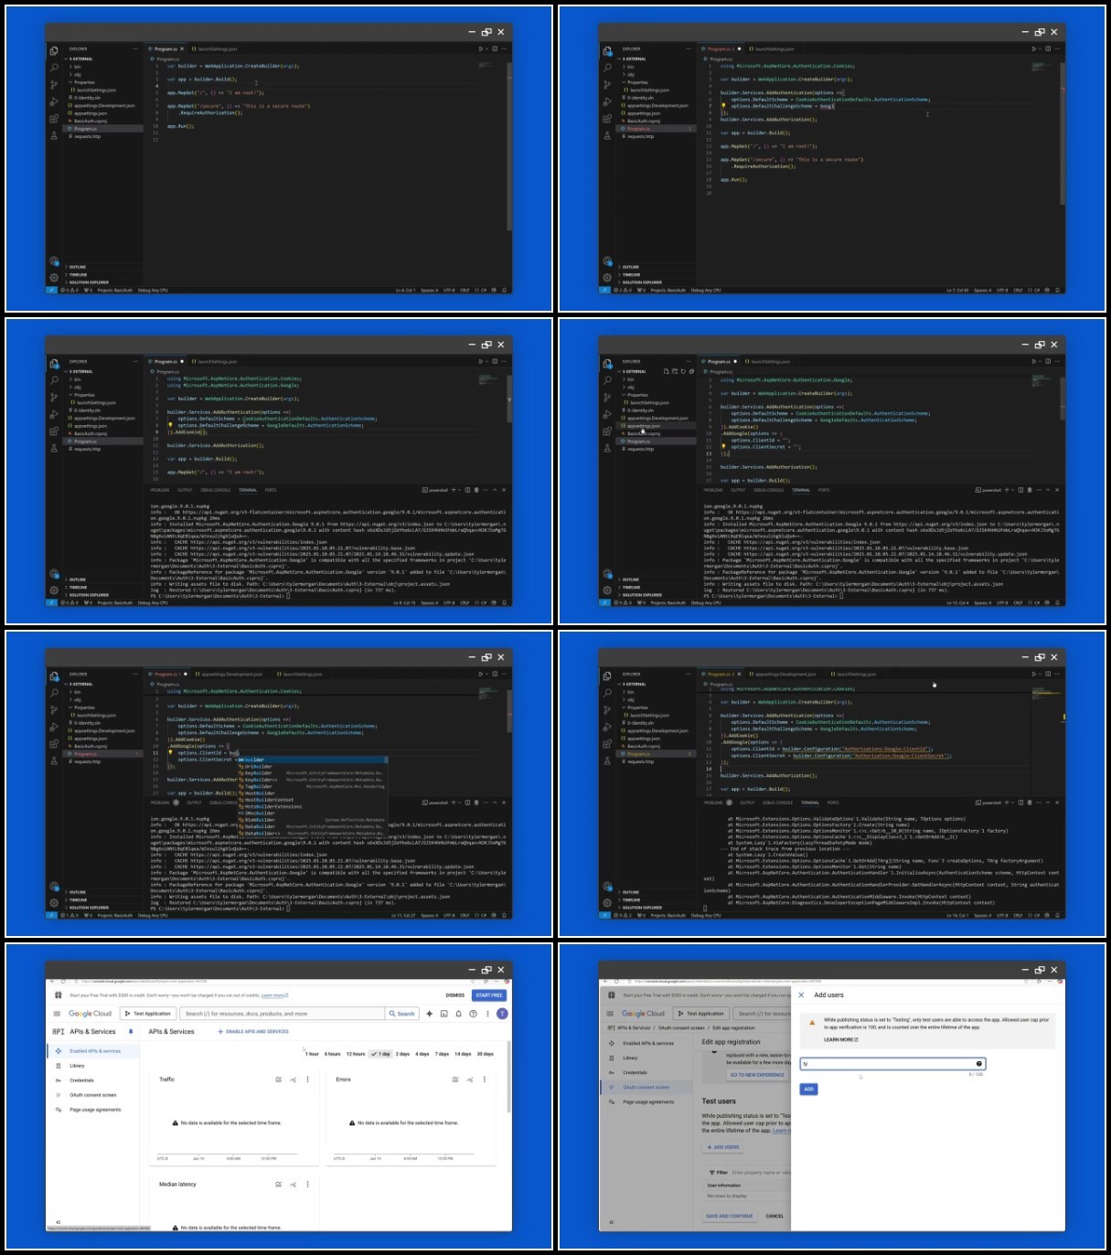Click the purple account avatar on the APIs dashboard
The width and height of the screenshot is (1111, 1255).
pyautogui.click(x=502, y=1014)
